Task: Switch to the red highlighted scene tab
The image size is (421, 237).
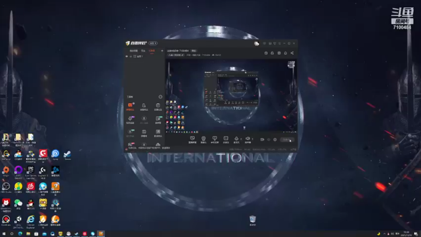Action: (152, 51)
